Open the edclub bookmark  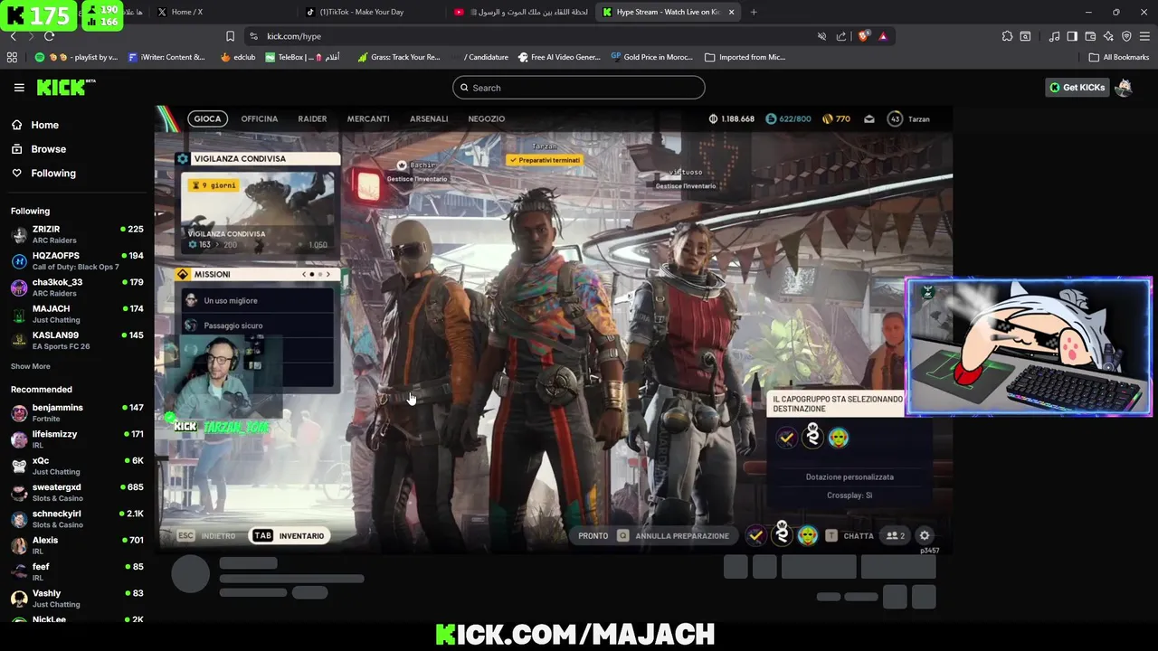click(x=237, y=57)
